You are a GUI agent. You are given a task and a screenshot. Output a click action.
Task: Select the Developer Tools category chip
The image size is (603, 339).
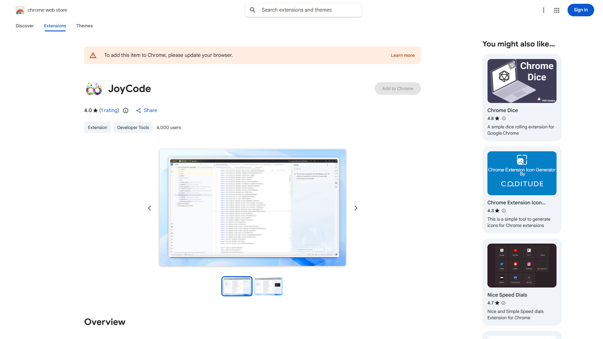pyautogui.click(x=133, y=127)
